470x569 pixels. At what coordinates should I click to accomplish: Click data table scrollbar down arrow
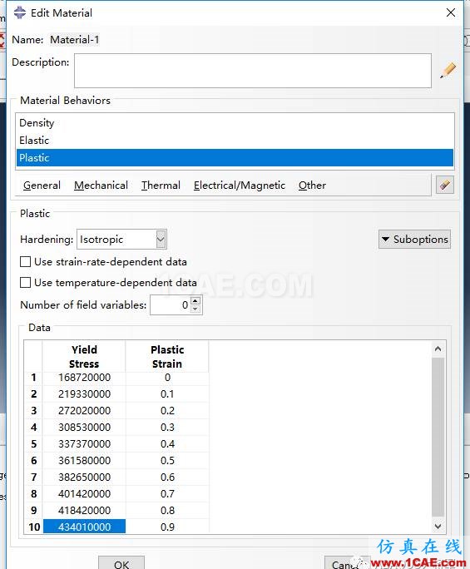(x=438, y=527)
